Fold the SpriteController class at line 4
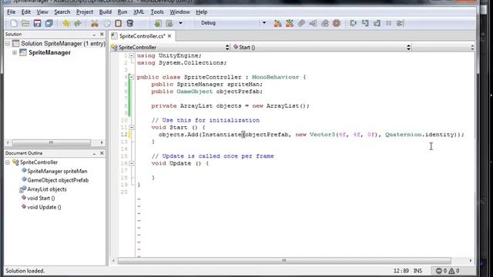The height and width of the screenshot is (277, 493). pos(132,77)
